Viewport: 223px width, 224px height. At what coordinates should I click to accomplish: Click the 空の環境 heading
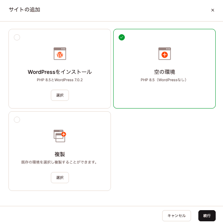(x=164, y=72)
